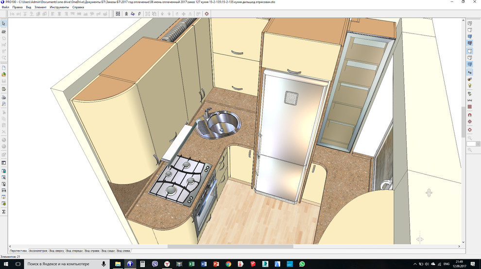Click the Windows search box in taskbar
The width and height of the screenshot is (481, 269).
pyautogui.click(x=63, y=264)
